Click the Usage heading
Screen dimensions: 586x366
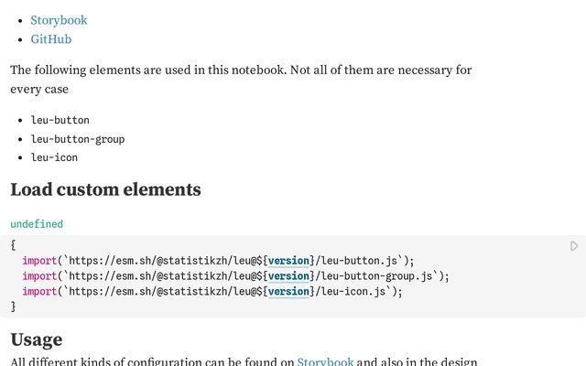(x=37, y=339)
